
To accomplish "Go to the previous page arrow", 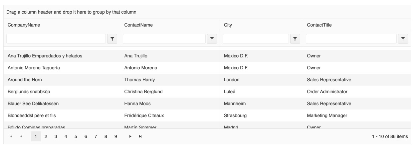I will 21,136.
